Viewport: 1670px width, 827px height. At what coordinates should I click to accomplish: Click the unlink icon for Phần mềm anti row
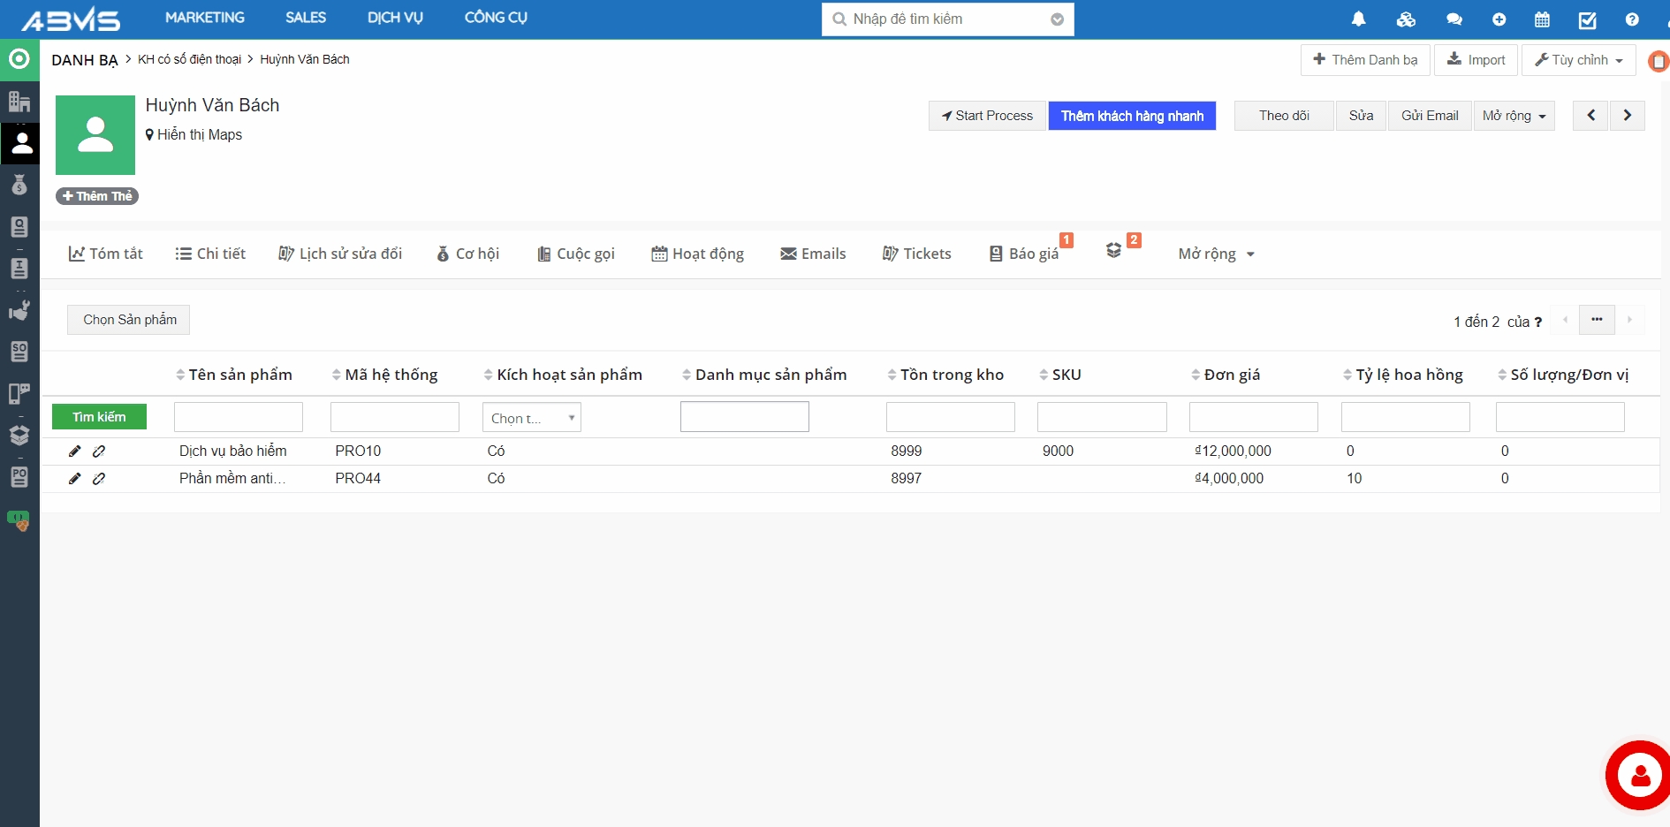click(x=99, y=479)
